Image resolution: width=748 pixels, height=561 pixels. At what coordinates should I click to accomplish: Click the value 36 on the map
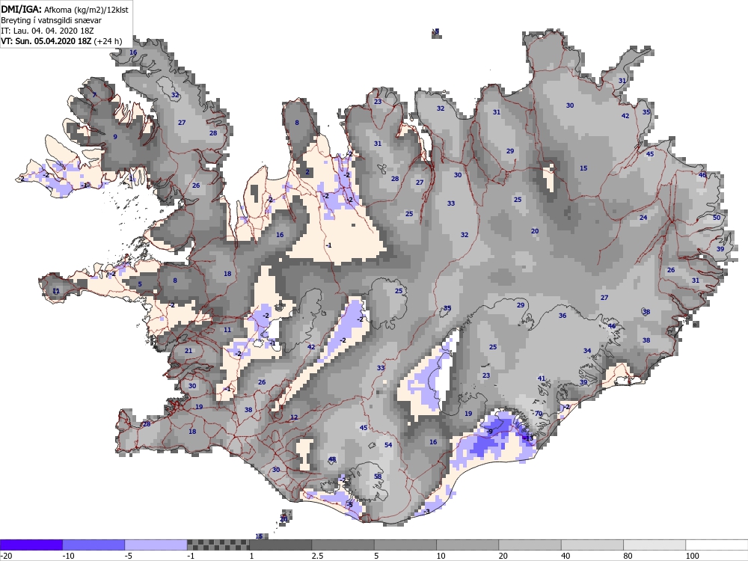(562, 316)
